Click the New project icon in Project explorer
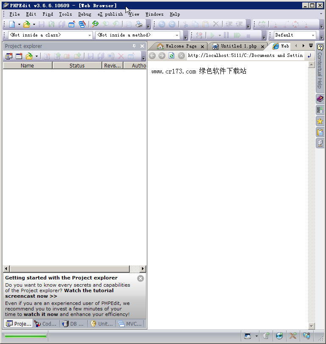Image resolution: width=326 pixels, height=344 pixels. click(9, 56)
